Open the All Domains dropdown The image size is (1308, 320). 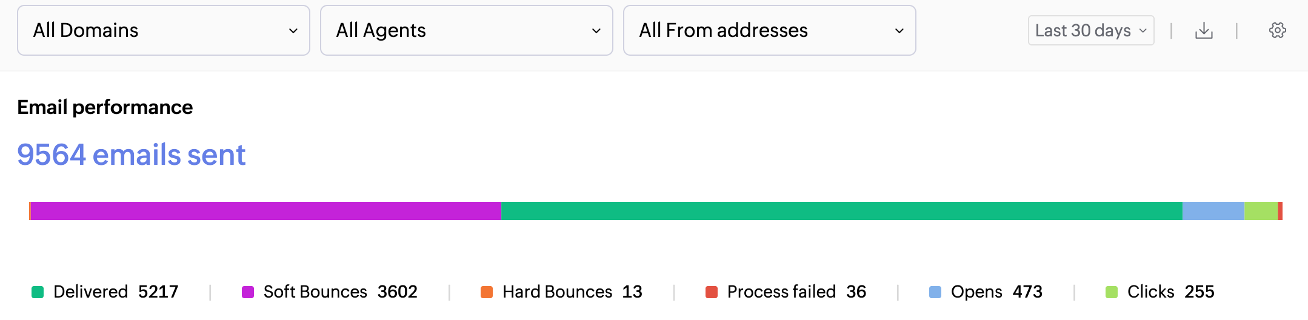pyautogui.click(x=164, y=30)
